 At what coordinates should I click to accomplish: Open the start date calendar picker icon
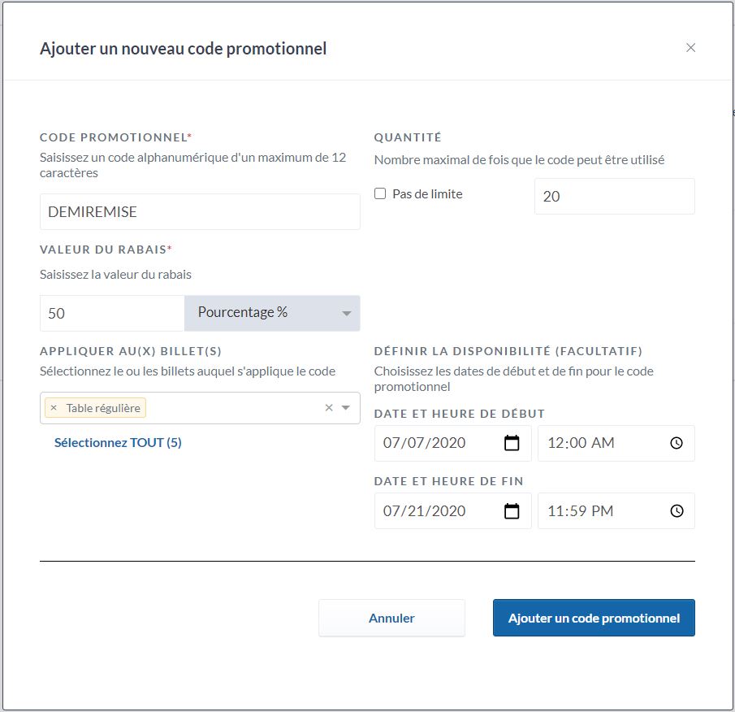tap(512, 443)
